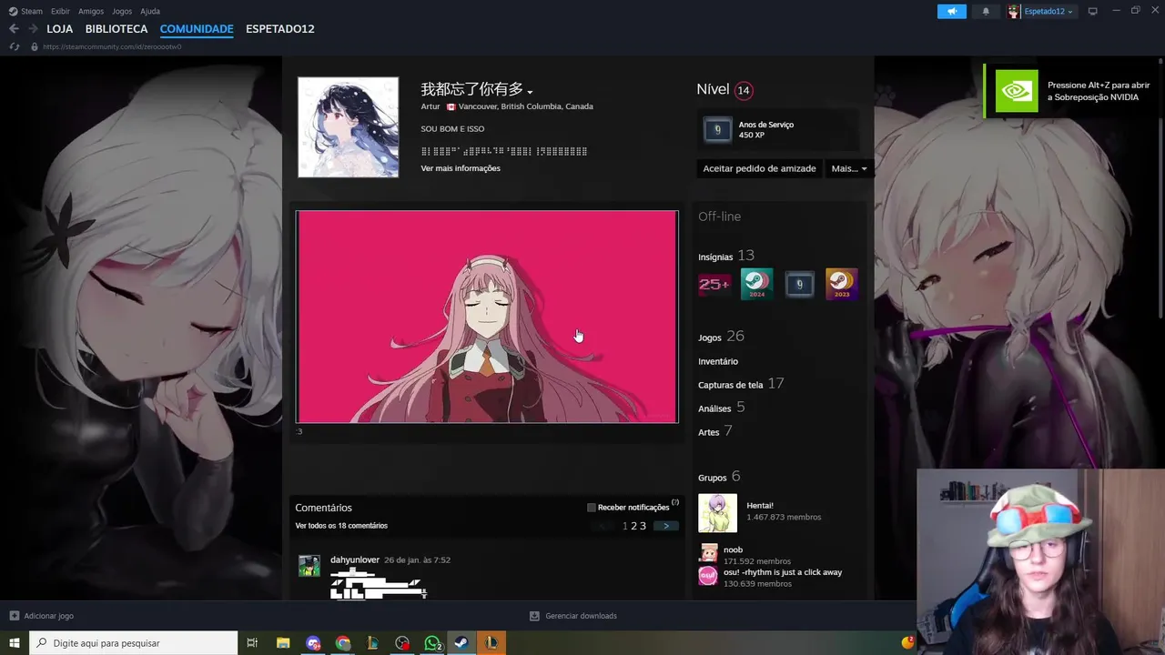Click the Hentai! group avatar
Screen dimensions: 1165x655
pos(717,513)
